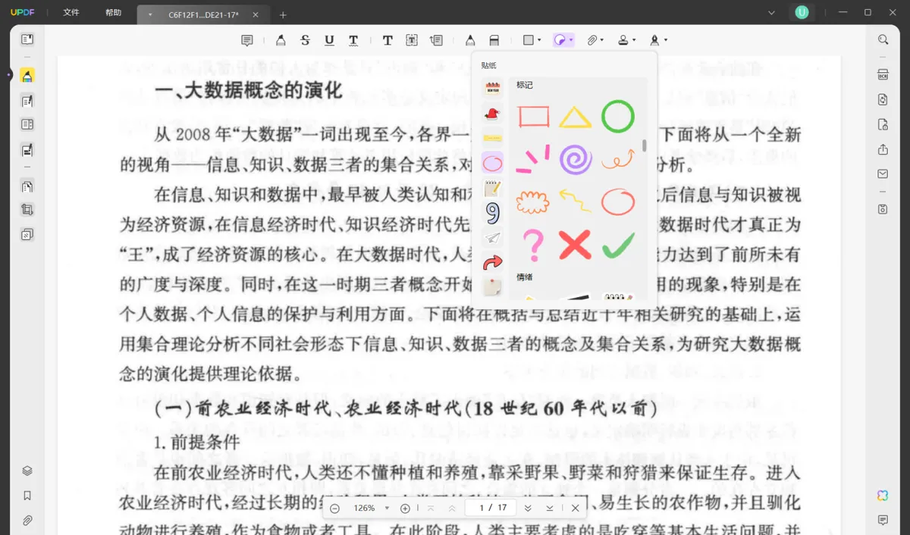Open the 帮助 menu
This screenshot has height=535, width=910.
[x=113, y=13]
